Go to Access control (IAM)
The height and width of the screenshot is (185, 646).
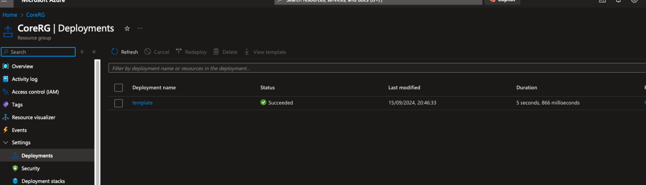tap(35, 92)
